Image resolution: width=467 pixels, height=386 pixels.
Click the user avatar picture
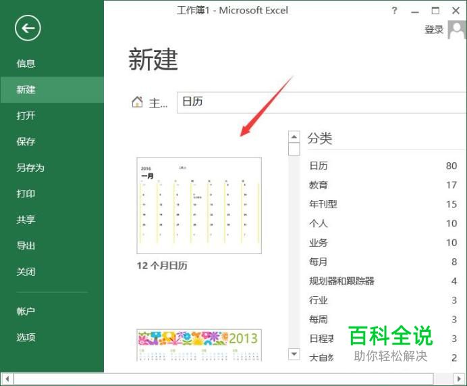(457, 30)
